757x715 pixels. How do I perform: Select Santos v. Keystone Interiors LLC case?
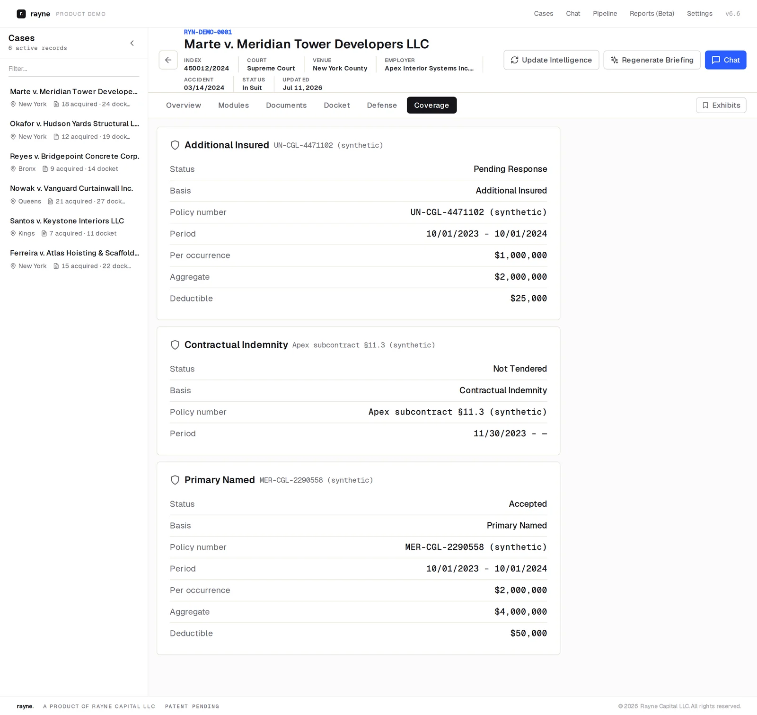(x=74, y=227)
